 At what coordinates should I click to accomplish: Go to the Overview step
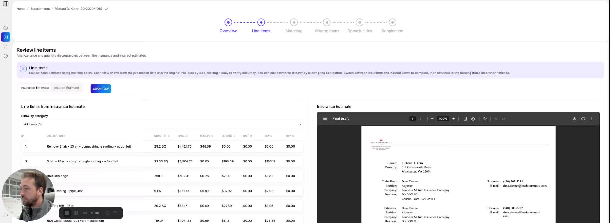[x=228, y=26]
